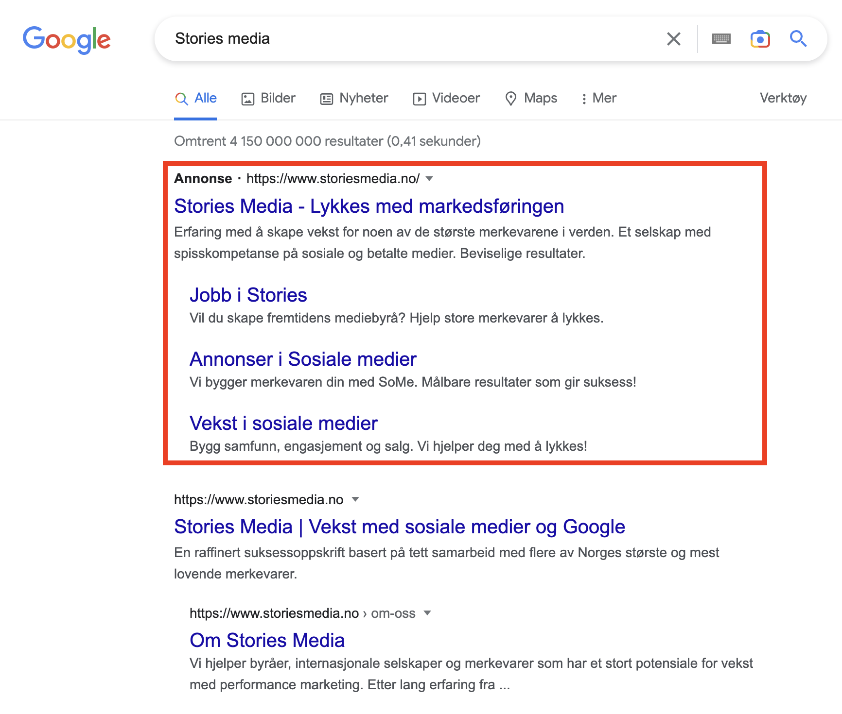Open the 'Jobb i Stories' sitelink
Screen dimensions: 842x714
[248, 295]
